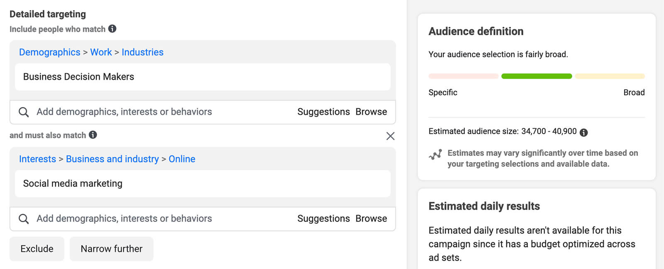
Task: Open the Industries breadcrumb link
Action: (x=142, y=52)
